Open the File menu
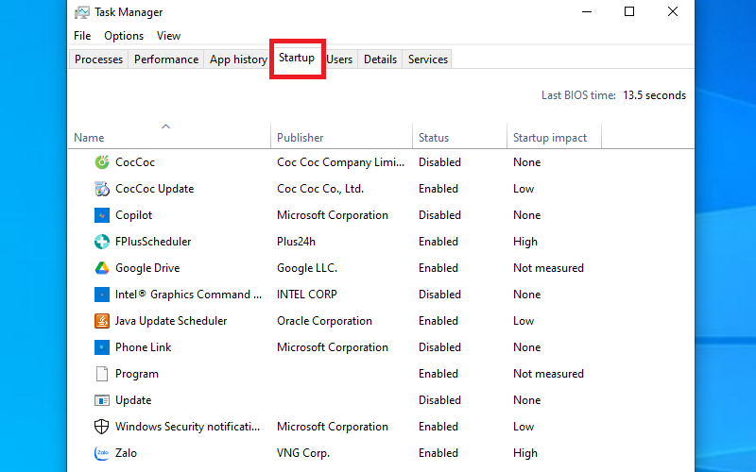Image resolution: width=756 pixels, height=472 pixels. 82,36
